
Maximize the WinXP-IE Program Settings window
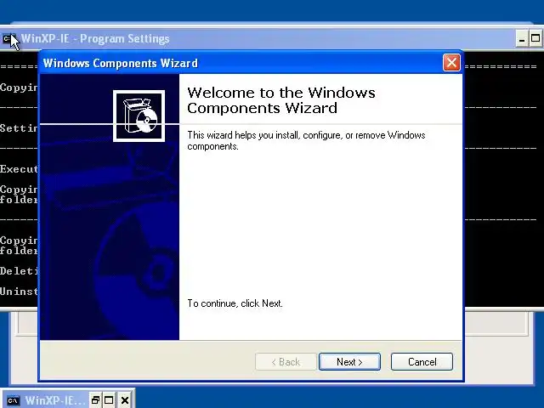coord(535,39)
